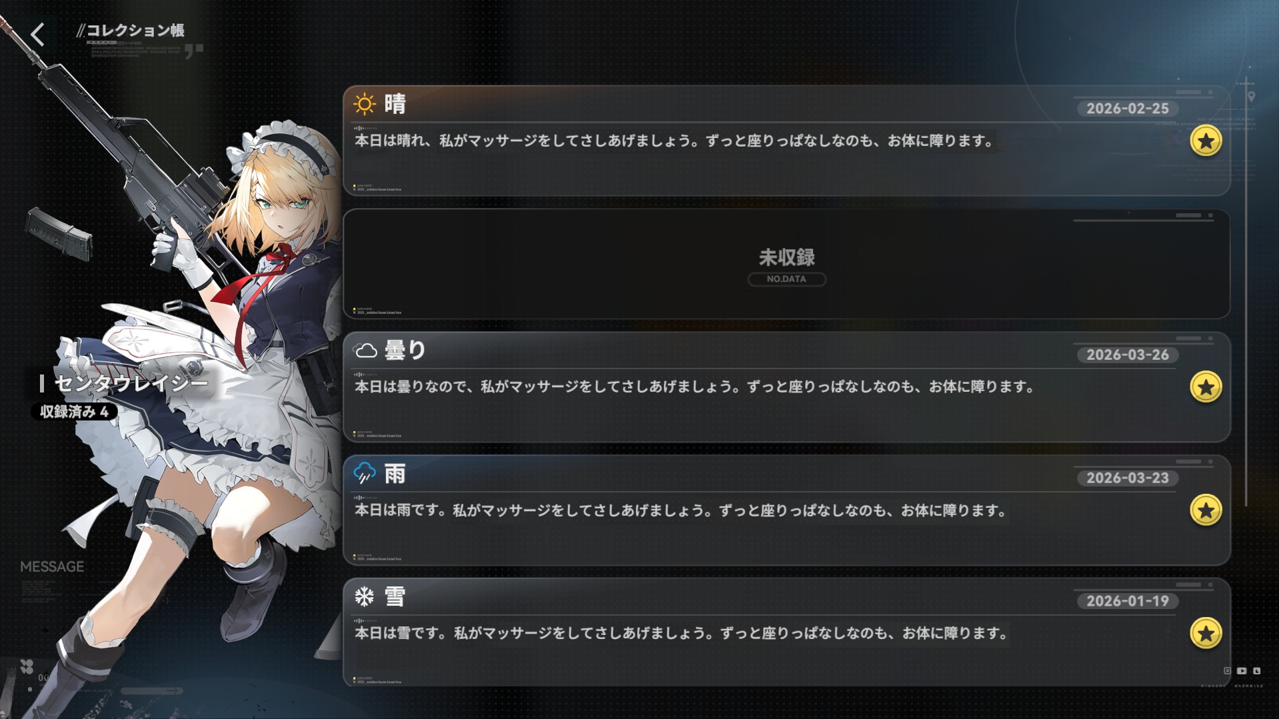Click the vertical scrollbar on the right

1246,293
